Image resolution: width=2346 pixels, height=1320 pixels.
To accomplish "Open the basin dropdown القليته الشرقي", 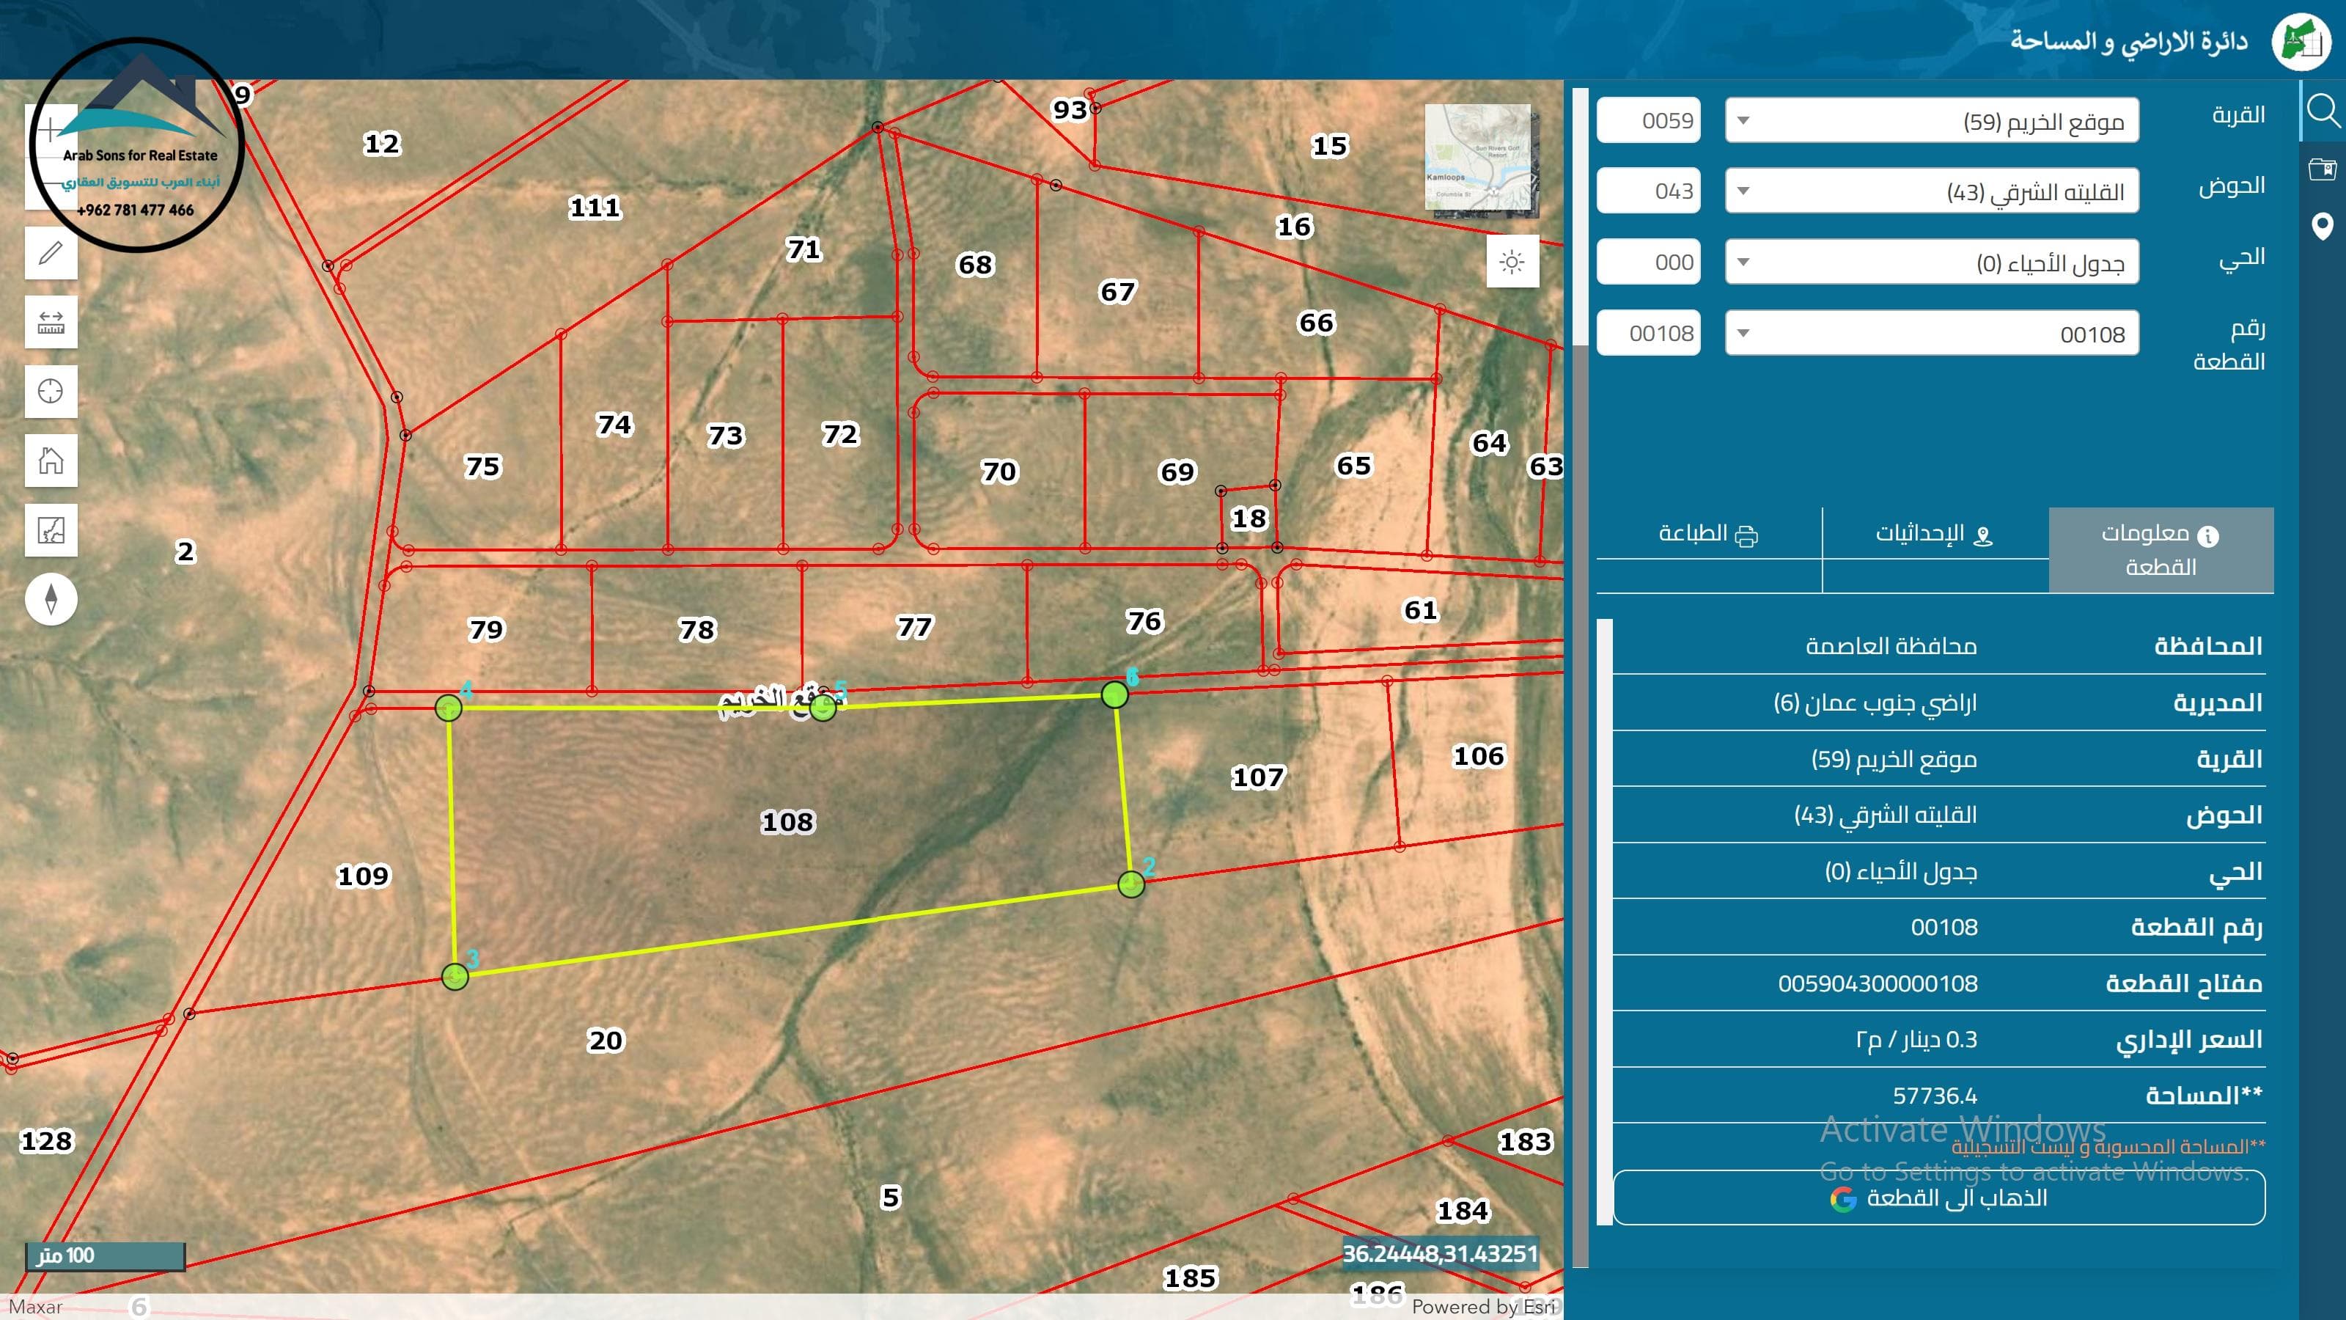I will (x=1931, y=191).
